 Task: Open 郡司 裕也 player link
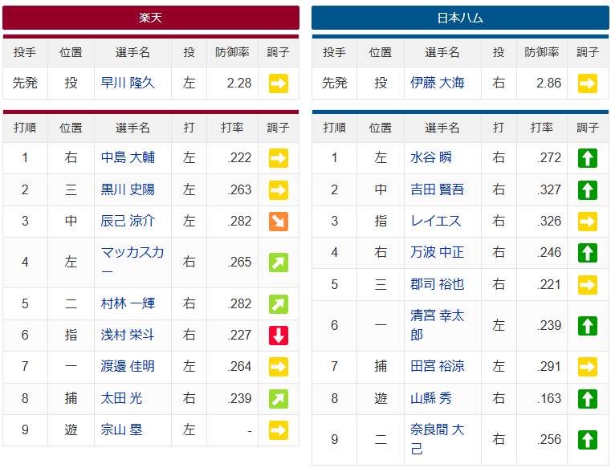point(438,284)
